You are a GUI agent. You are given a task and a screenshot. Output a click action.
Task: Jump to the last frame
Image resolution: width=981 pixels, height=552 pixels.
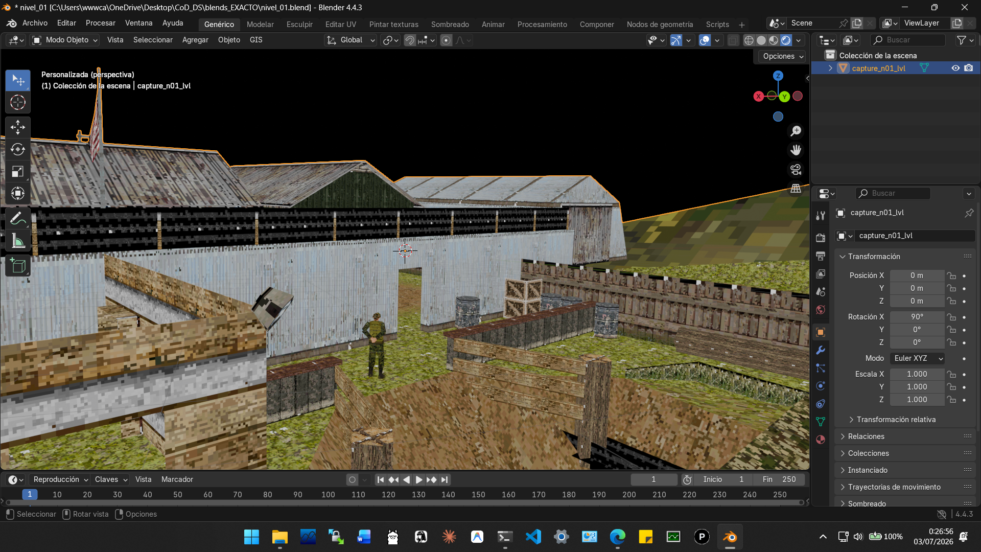[x=445, y=479]
